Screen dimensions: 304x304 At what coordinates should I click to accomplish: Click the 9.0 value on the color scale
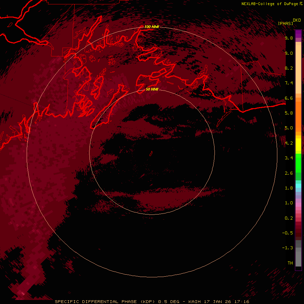point(289,53)
